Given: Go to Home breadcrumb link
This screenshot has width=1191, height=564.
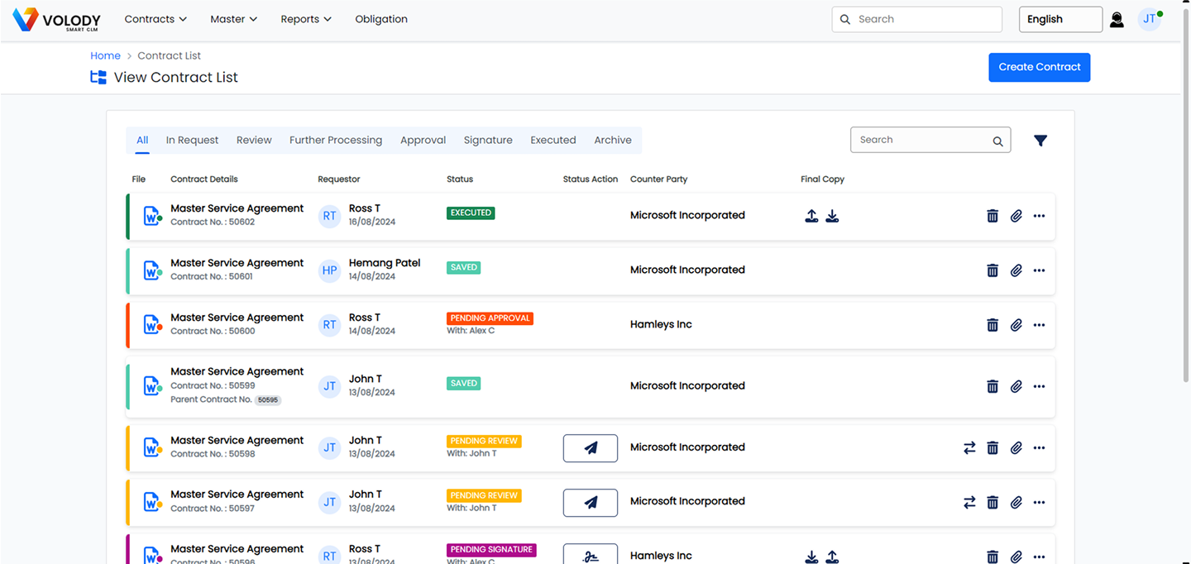Looking at the screenshot, I should (x=105, y=55).
